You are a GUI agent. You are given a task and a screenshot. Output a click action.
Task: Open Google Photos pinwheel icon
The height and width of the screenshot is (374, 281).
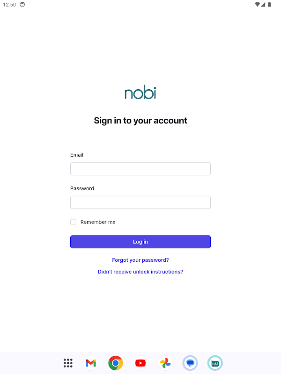pyautogui.click(x=165, y=363)
